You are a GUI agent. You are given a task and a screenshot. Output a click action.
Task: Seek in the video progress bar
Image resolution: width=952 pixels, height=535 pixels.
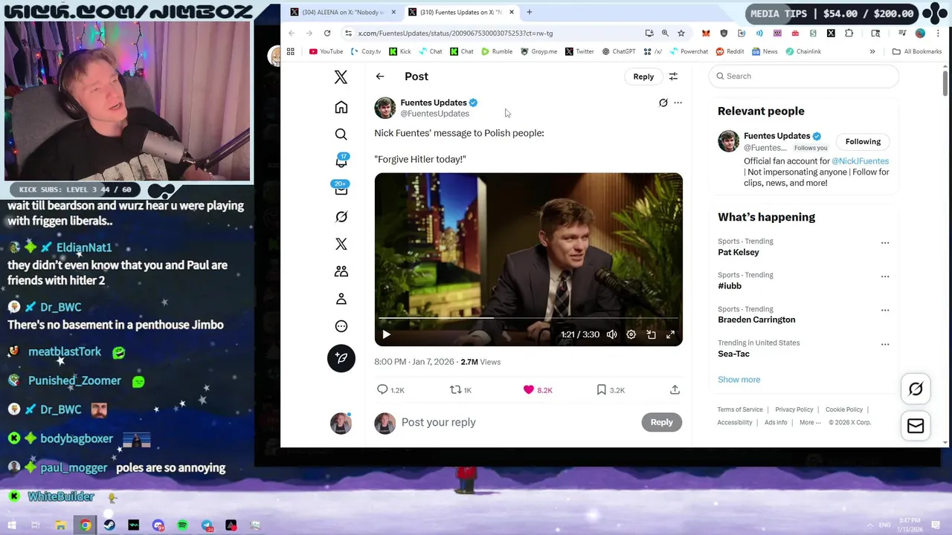pyautogui.click(x=528, y=318)
